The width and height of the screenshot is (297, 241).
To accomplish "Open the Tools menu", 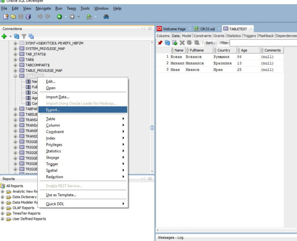I will tap(85, 9).
